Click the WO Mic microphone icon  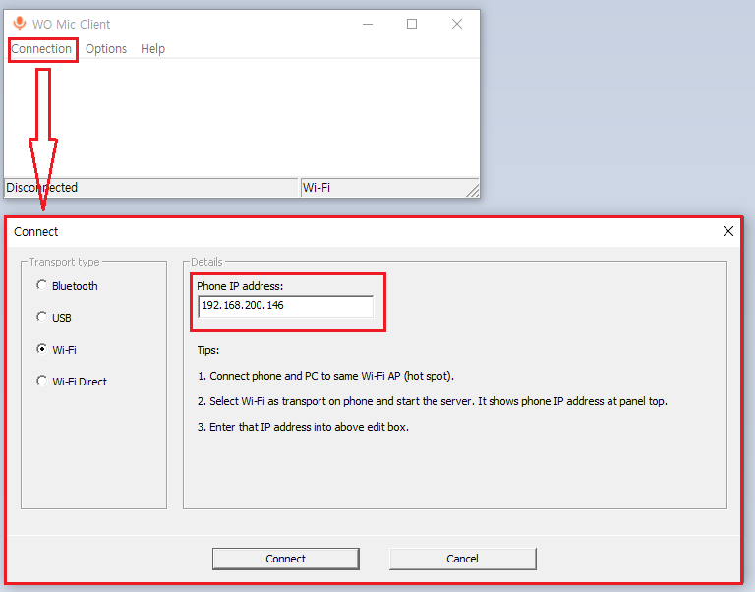(x=20, y=24)
